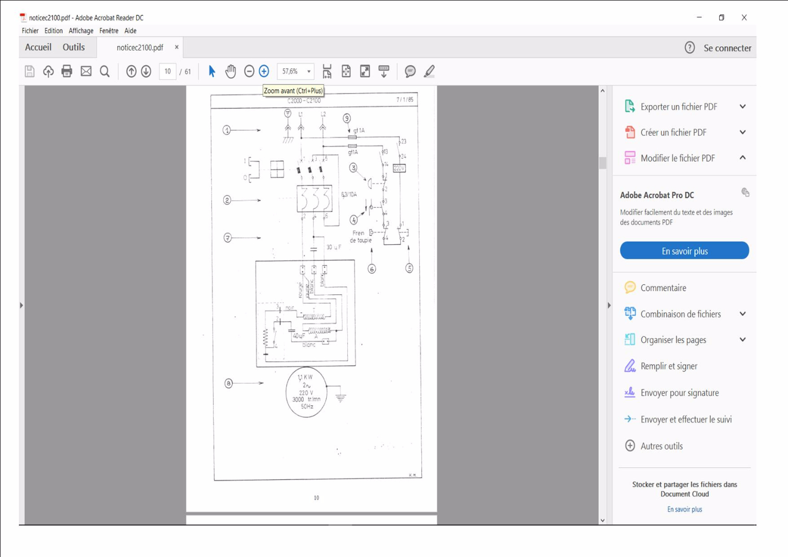
Task: Select the Hand pan tool
Action: tap(231, 71)
